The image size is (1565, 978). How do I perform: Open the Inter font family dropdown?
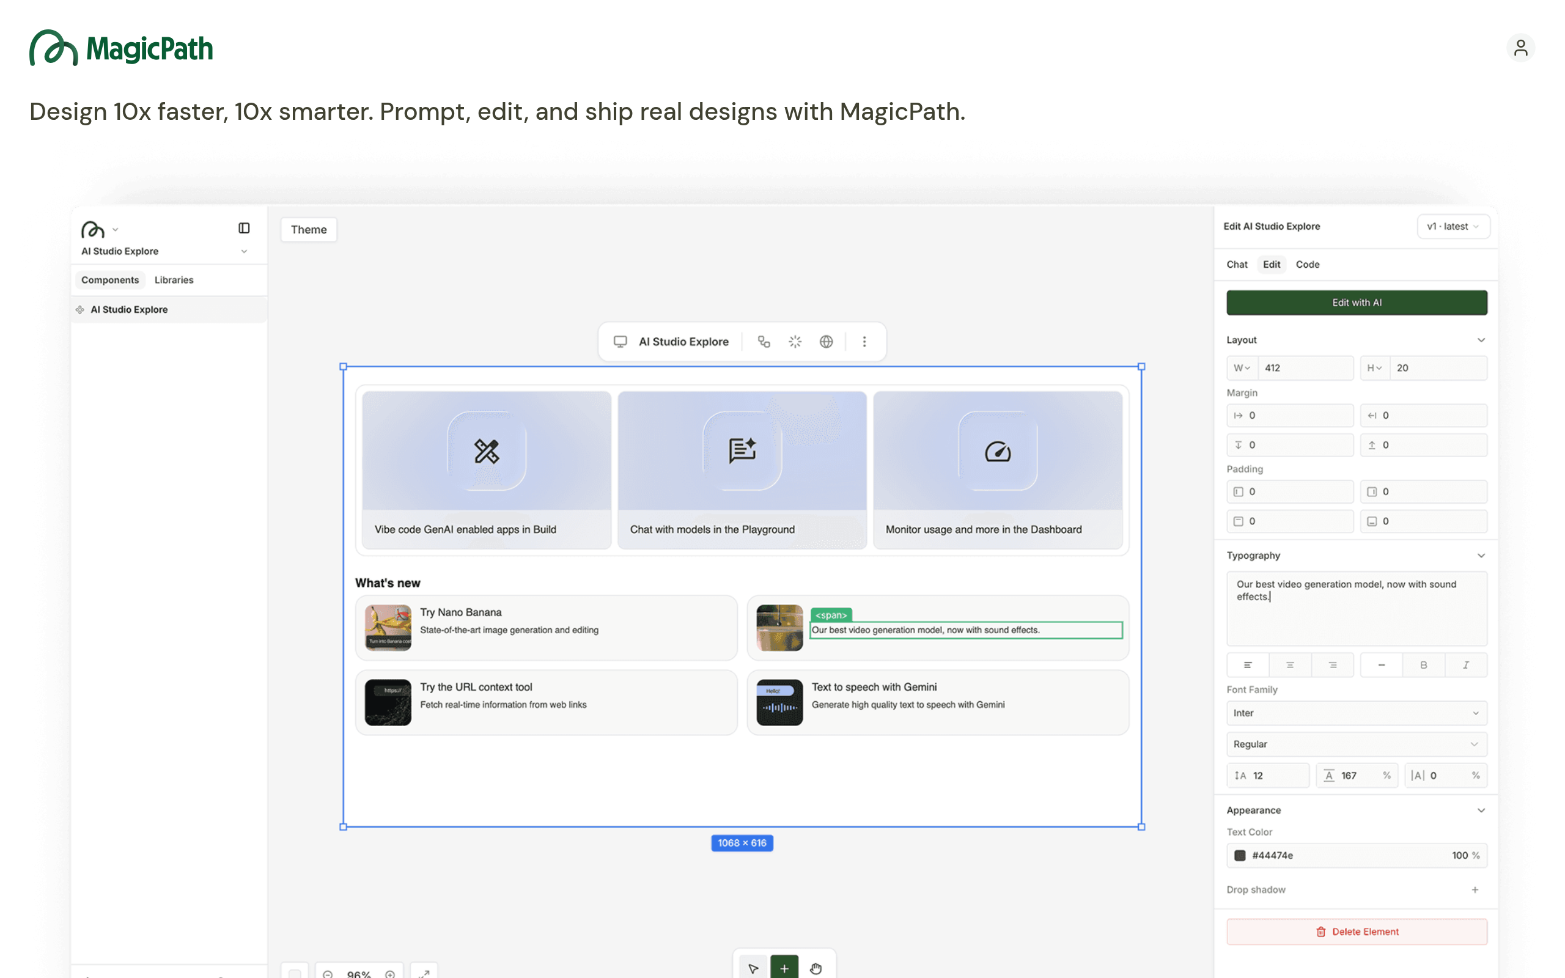(x=1356, y=713)
